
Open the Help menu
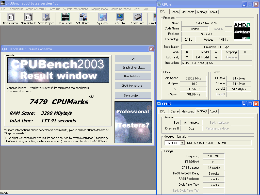coord(145,9)
